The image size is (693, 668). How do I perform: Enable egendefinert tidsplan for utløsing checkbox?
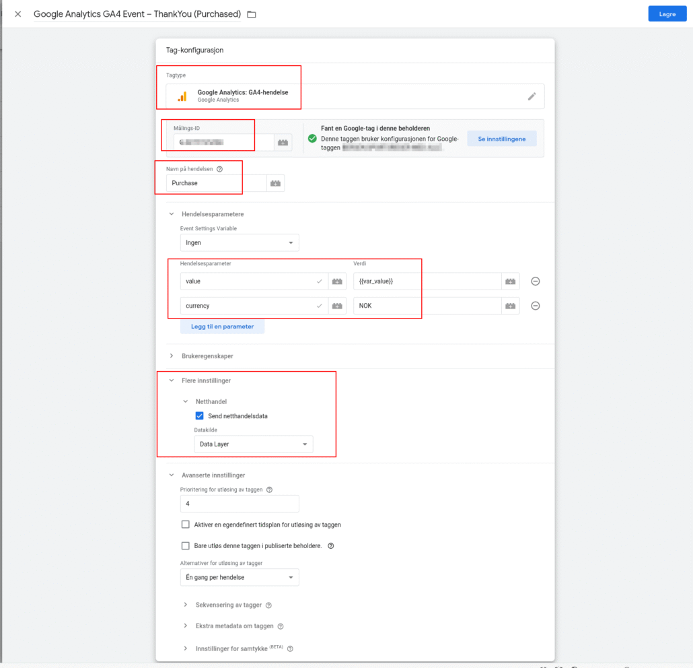[x=186, y=525]
